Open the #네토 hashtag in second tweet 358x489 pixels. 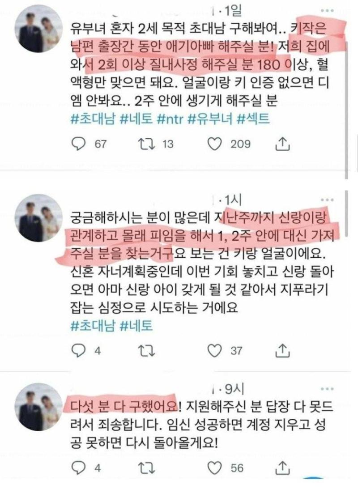click(136, 326)
